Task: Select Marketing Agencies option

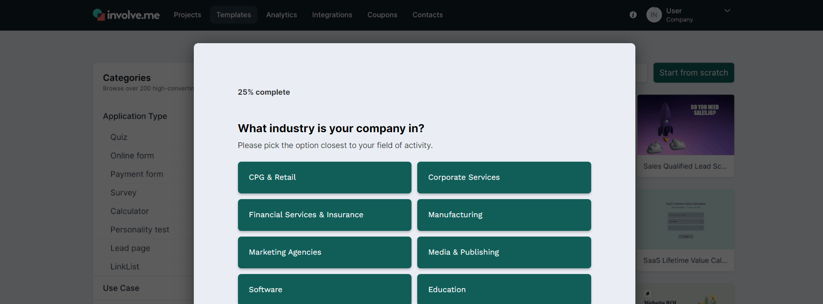Action: coord(325,252)
